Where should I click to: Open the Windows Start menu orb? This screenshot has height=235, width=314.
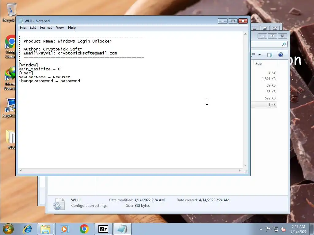pos(8,229)
